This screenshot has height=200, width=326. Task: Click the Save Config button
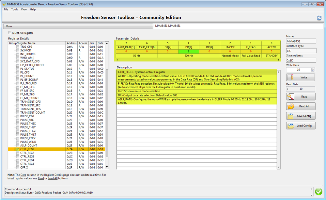[x=301, y=116]
